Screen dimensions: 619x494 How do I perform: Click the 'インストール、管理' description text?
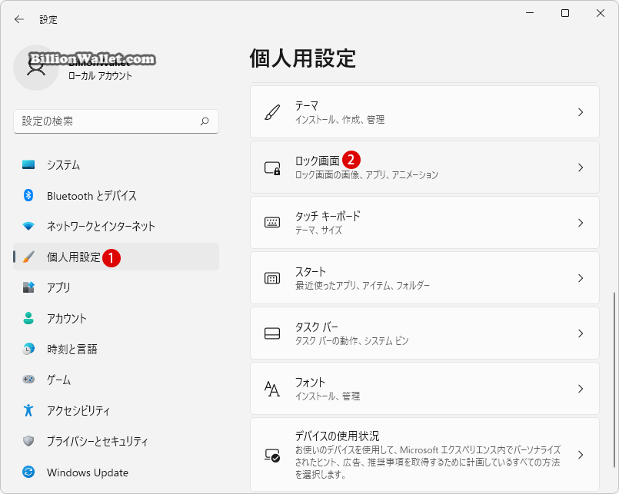tap(328, 396)
